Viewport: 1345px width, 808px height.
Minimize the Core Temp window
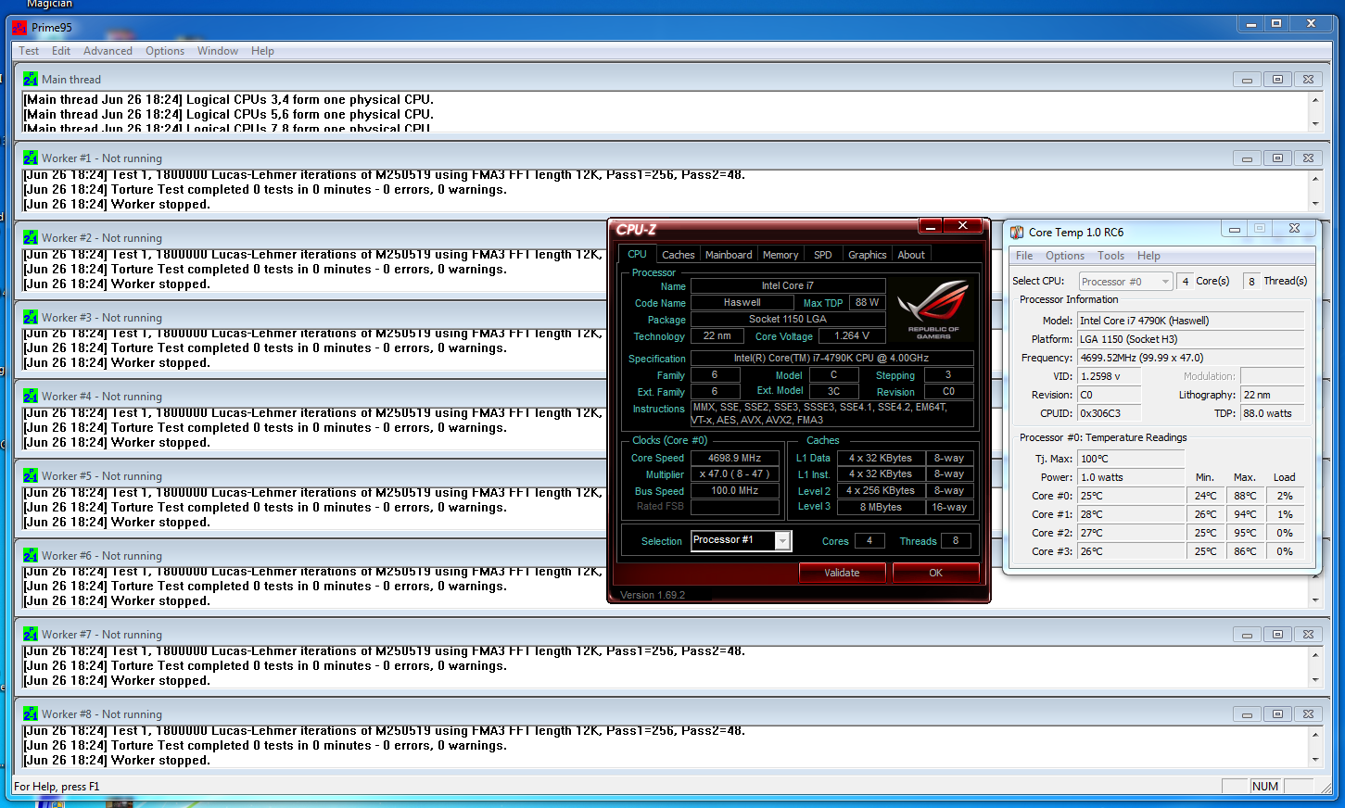tap(1234, 229)
